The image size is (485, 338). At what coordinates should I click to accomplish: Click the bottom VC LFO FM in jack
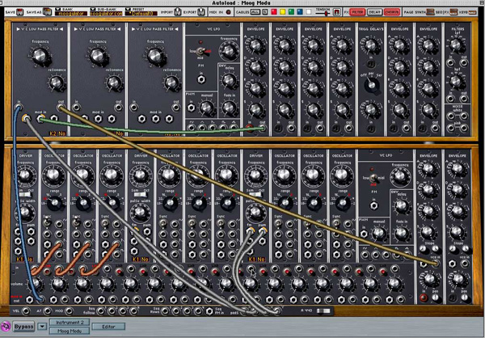tap(374, 205)
